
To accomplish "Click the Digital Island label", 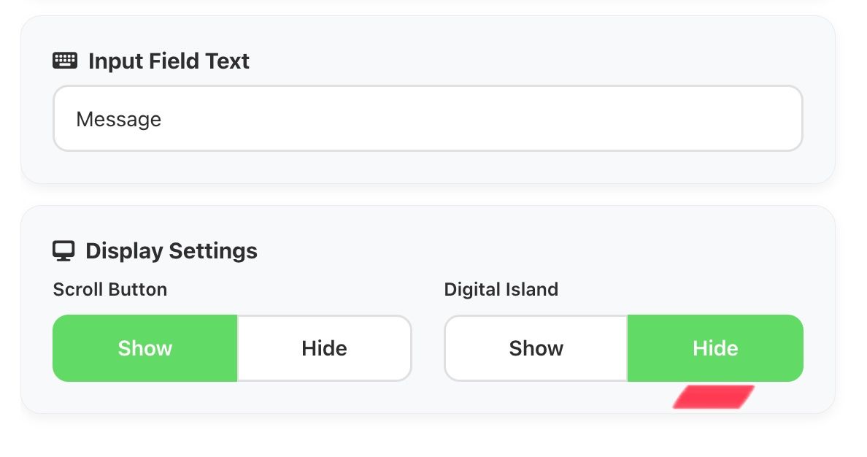I will 501,289.
